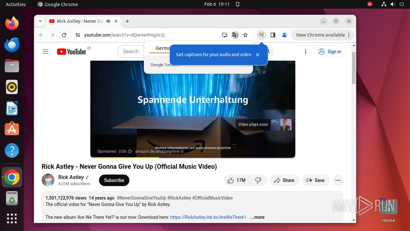Open Activities overview
This screenshot has height=231, width=410.
16,4
